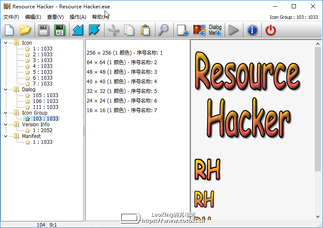Select Icon resource 4 : 1033
Screen dimensions: 323x228
coord(43,66)
